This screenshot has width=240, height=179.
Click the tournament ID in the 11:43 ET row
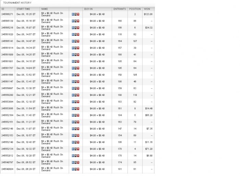coord(7,115)
